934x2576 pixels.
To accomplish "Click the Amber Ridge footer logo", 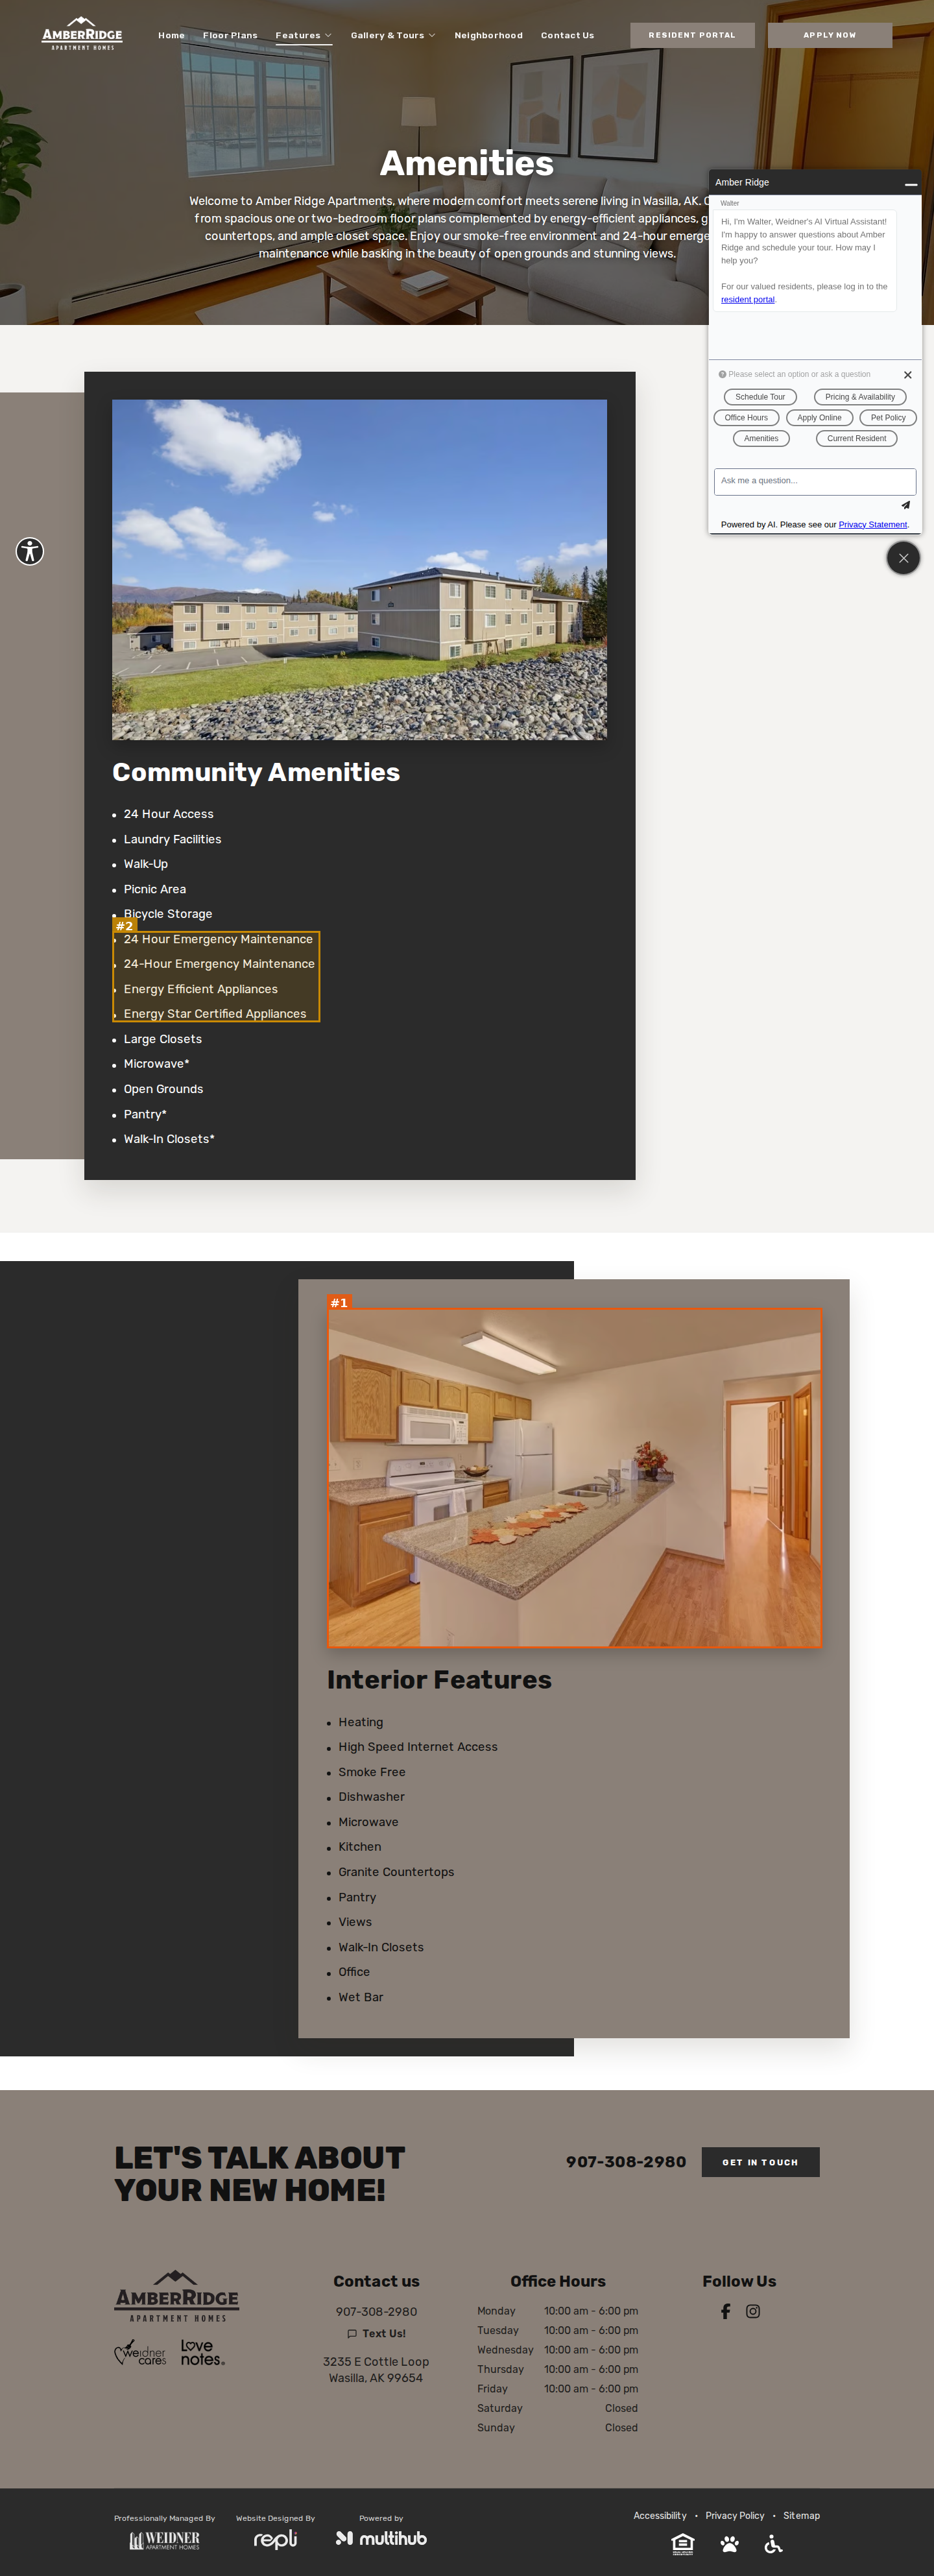I will pyautogui.click(x=177, y=2296).
